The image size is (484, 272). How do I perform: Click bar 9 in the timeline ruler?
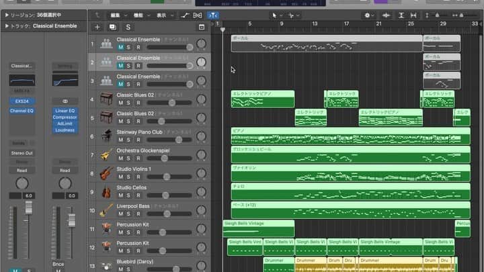(x=281, y=24)
